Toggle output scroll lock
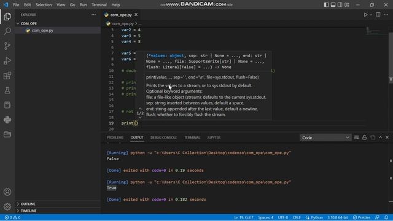 point(364,138)
